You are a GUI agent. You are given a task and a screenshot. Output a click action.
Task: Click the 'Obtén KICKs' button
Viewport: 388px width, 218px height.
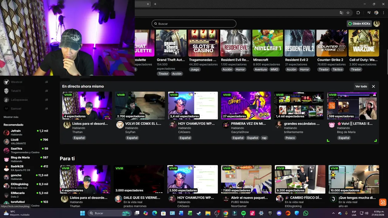pyautogui.click(x=359, y=24)
